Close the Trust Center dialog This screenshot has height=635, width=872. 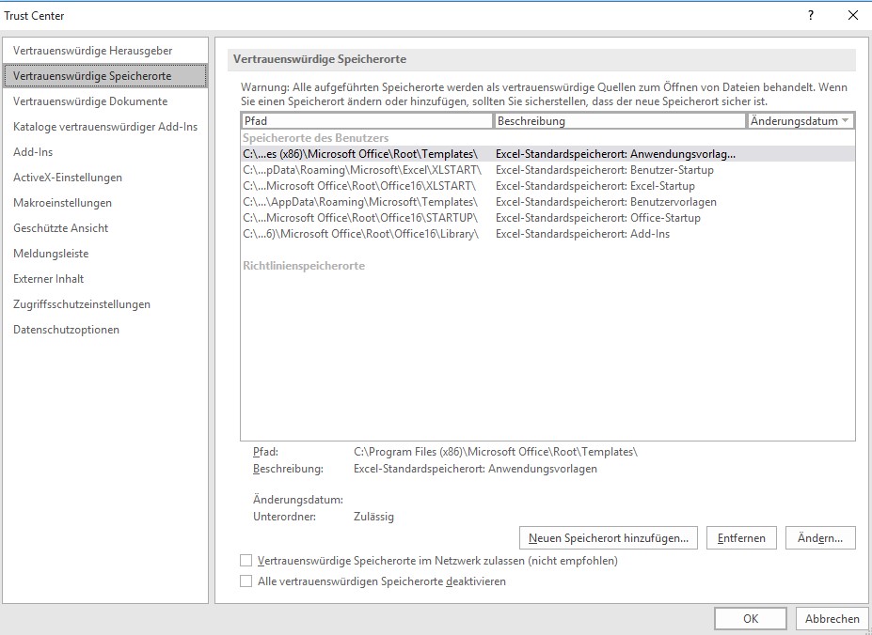click(x=852, y=15)
